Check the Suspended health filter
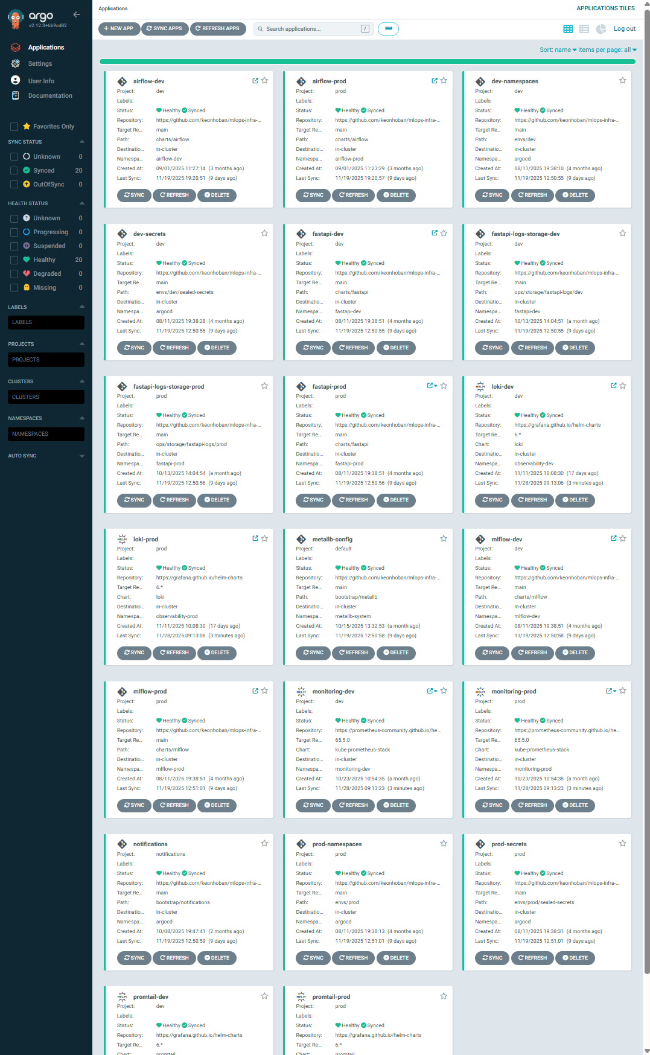Screen dimensions: 650x1055 pos(14,246)
